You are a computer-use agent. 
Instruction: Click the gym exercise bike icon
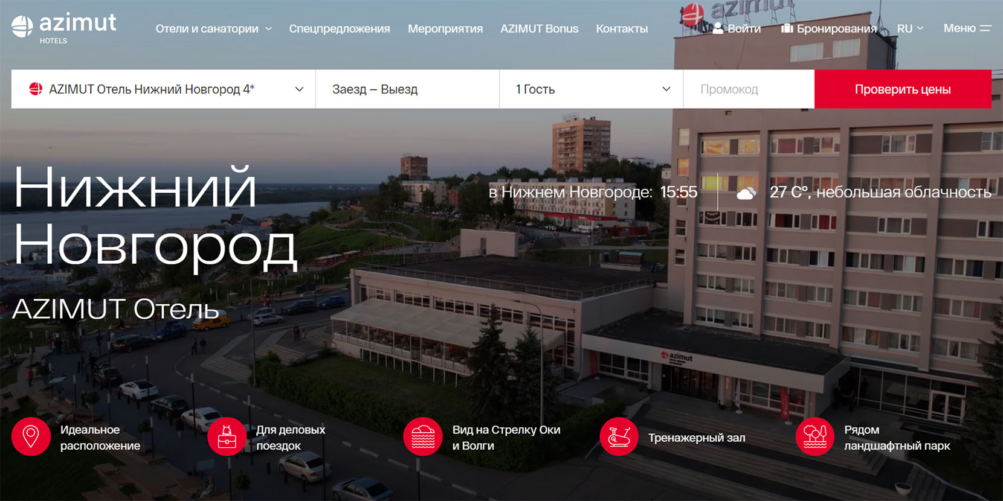click(619, 436)
